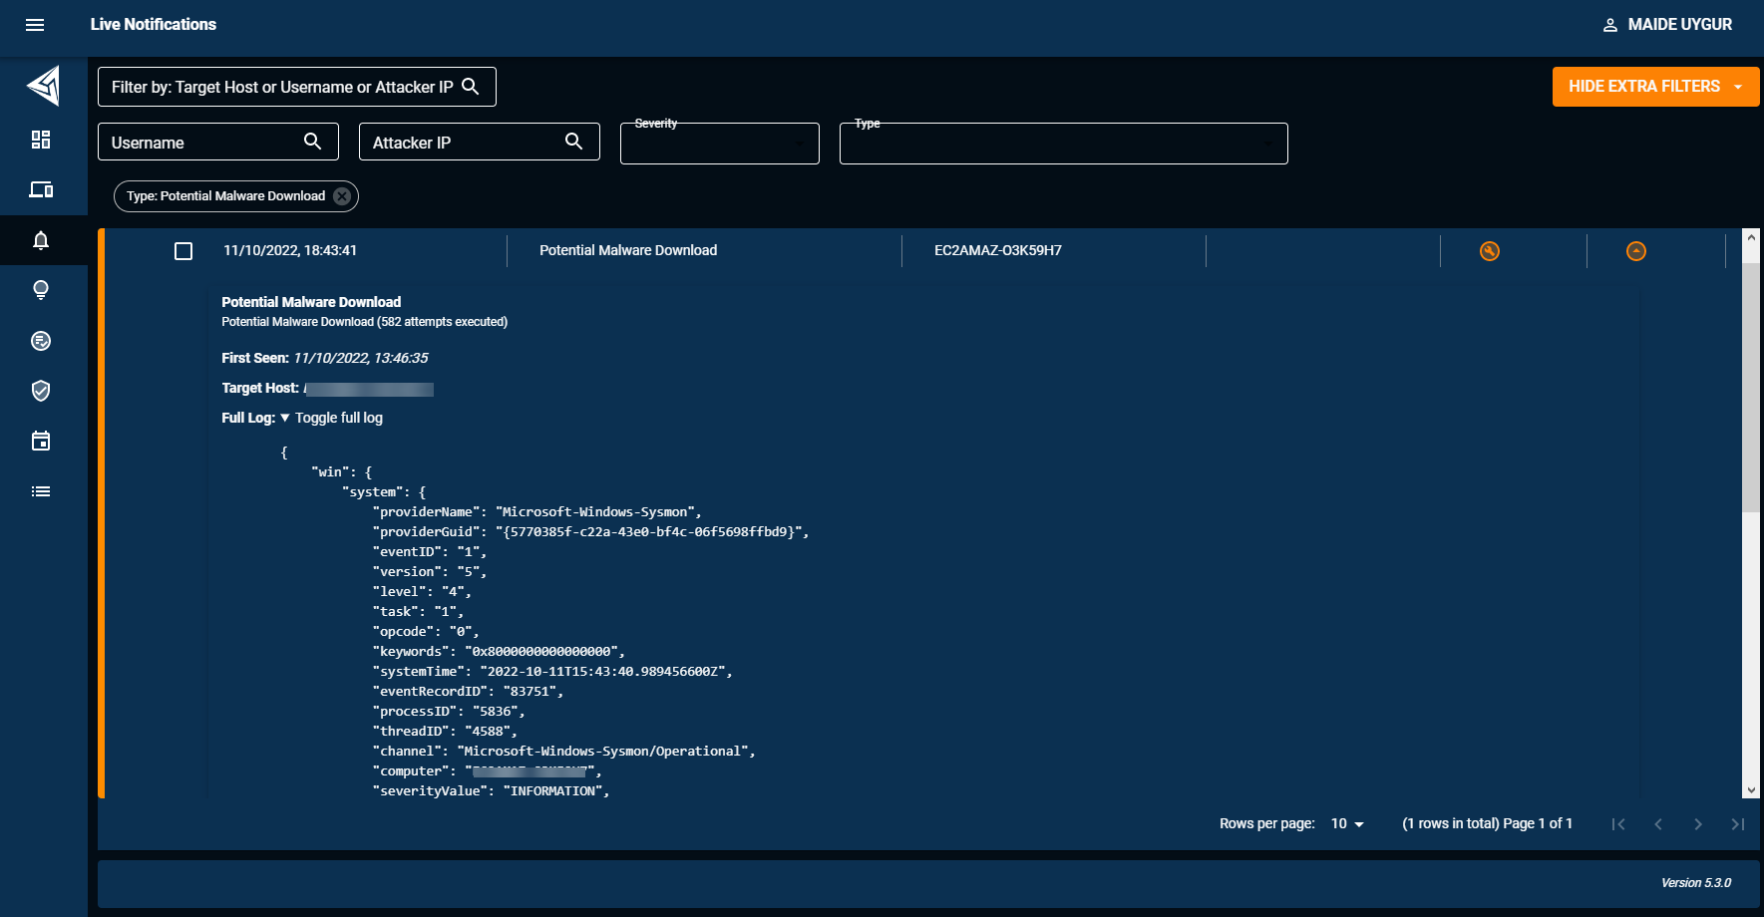Click the scrollbar up arrow
The image size is (1764, 917).
pos(1751,237)
